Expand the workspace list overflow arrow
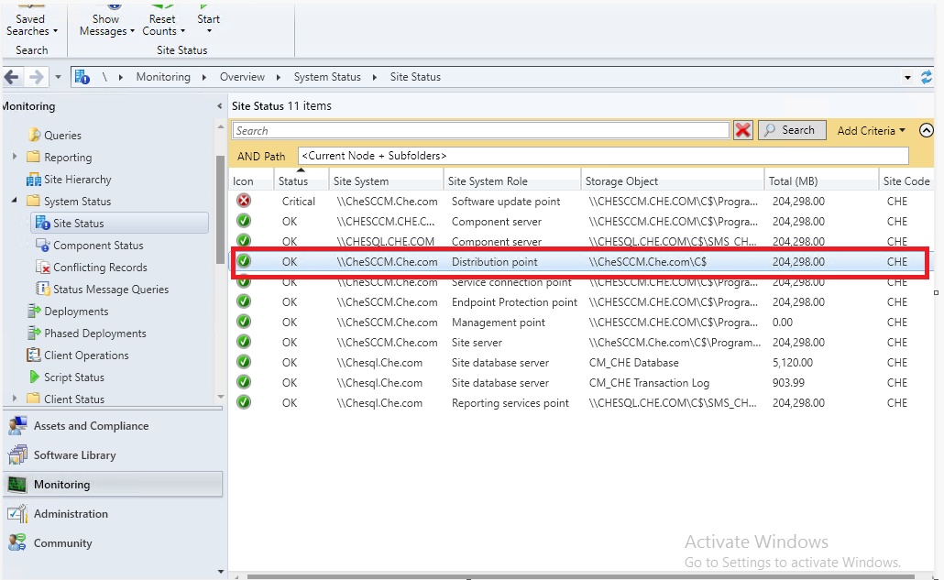 [220, 571]
